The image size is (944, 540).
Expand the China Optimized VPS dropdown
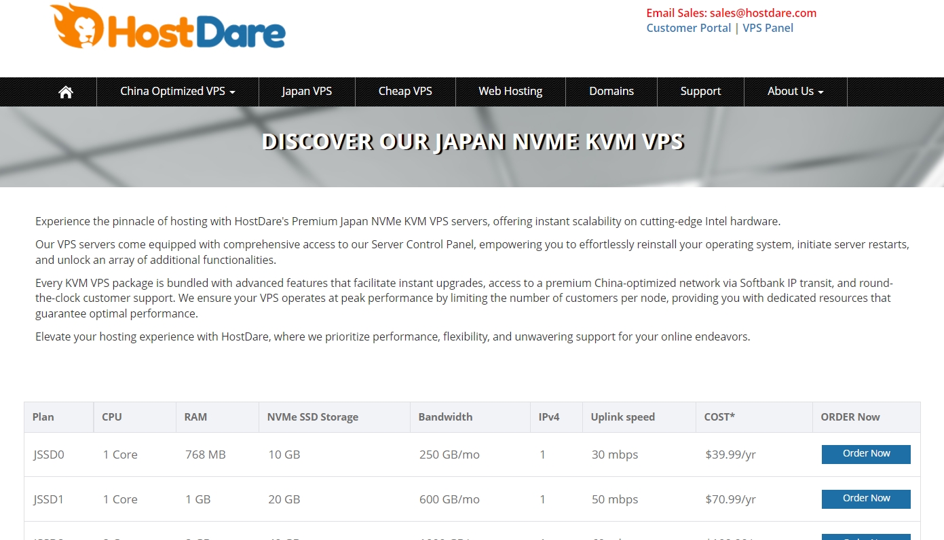coord(172,91)
